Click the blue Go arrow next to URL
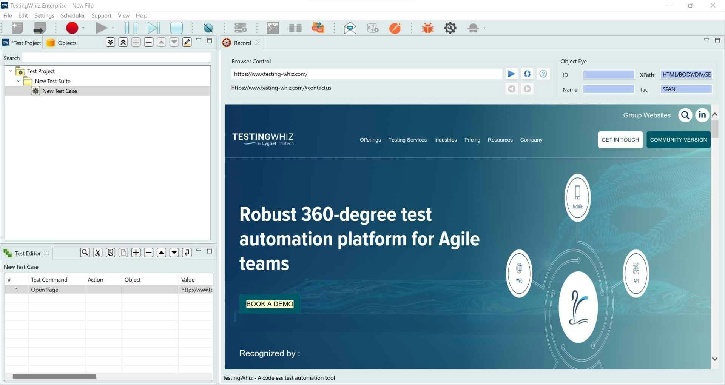 511,74
